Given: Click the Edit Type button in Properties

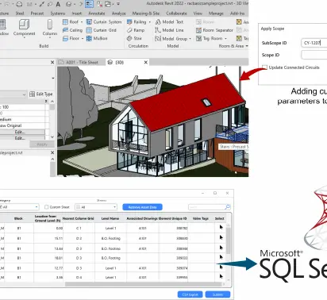Looking at the screenshot, I should coord(41,94).
